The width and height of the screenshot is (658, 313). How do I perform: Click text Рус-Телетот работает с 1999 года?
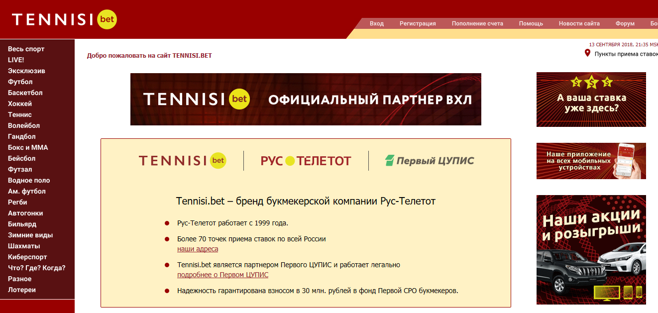point(232,223)
